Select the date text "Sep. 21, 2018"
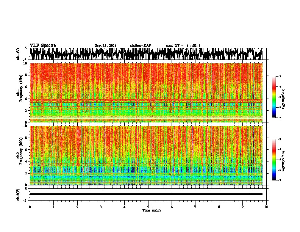 coord(106,45)
